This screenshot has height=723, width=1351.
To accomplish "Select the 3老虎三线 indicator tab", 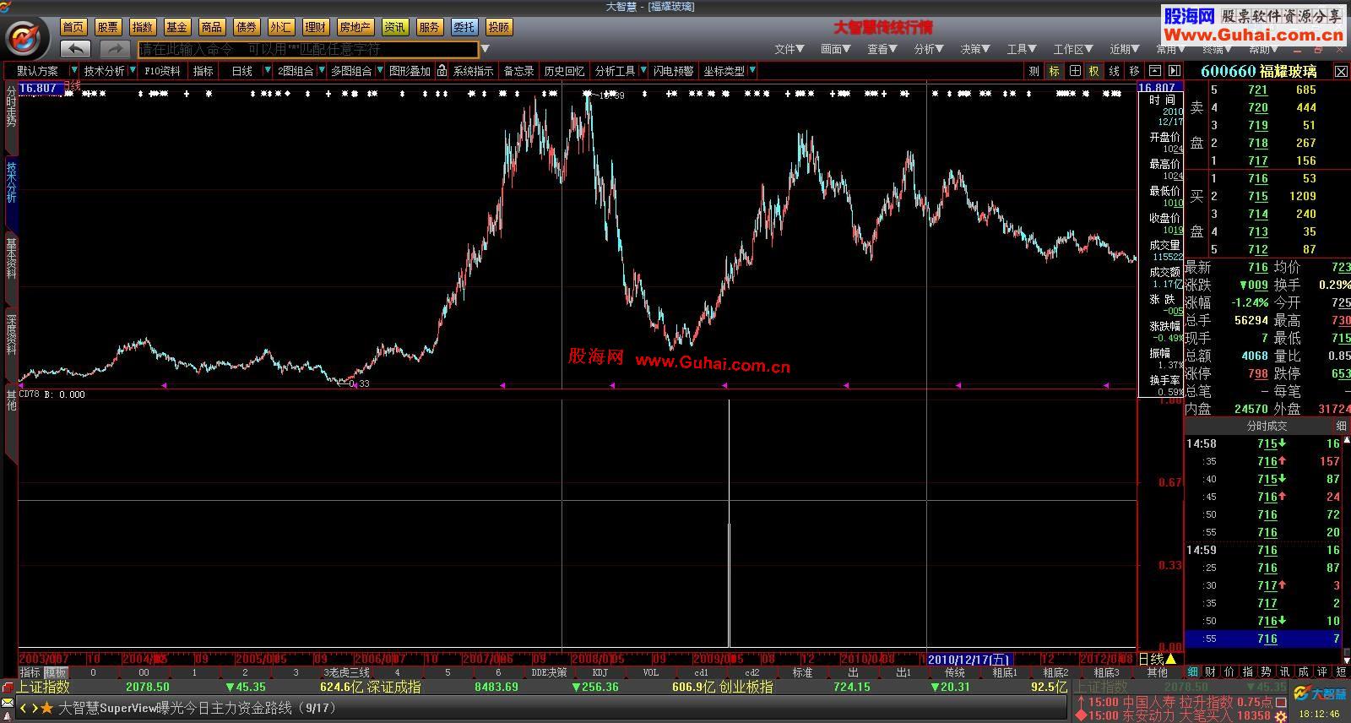I will [346, 672].
